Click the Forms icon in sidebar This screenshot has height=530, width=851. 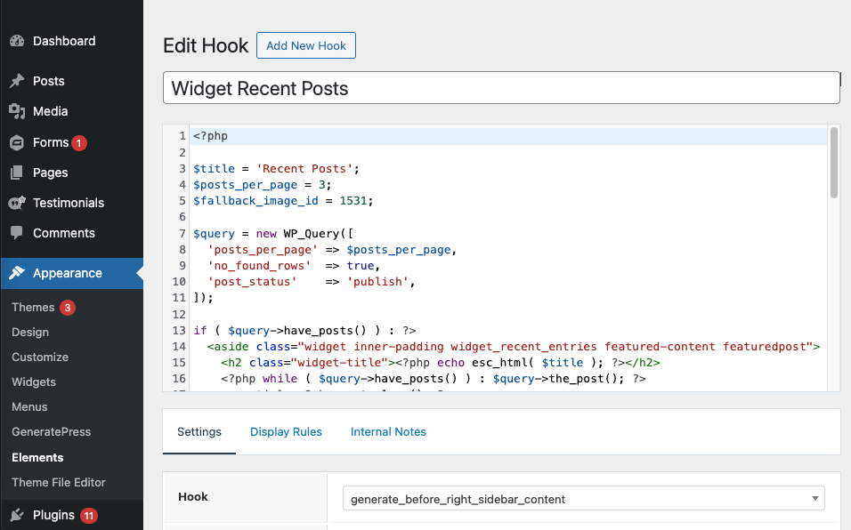coord(17,142)
